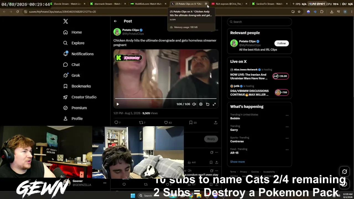Open the Grok icon on the 441-view reply
This screenshot has width=354, height=199.
pyautogui.click(x=212, y=152)
